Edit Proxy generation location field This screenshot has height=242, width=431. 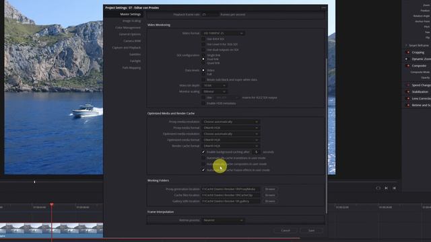(230, 189)
